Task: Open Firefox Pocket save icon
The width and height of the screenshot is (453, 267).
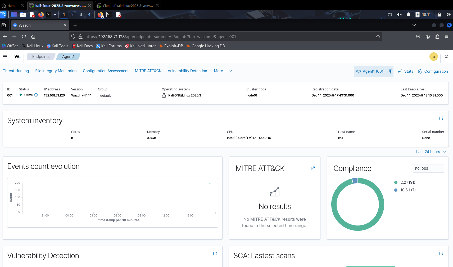Action: click(x=418, y=36)
